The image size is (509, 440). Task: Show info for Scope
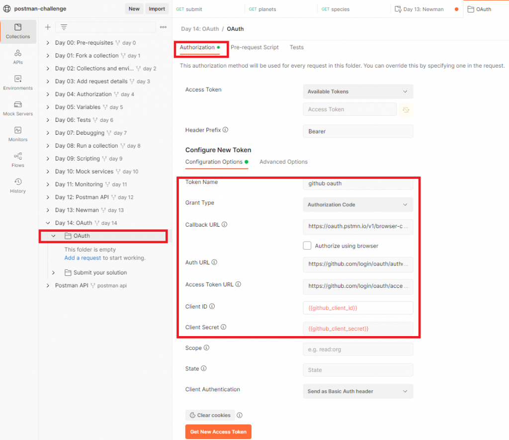(x=206, y=348)
